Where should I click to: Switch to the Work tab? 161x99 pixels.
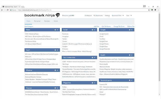click(56, 21)
